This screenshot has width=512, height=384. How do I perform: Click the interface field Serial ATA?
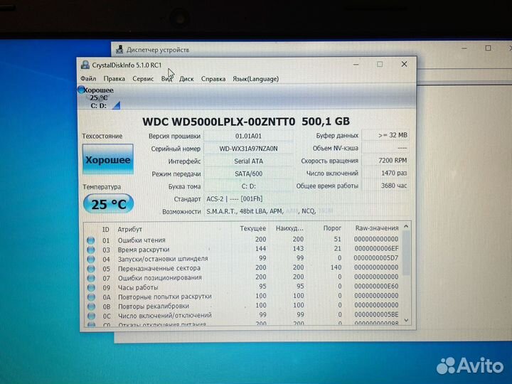tap(248, 161)
